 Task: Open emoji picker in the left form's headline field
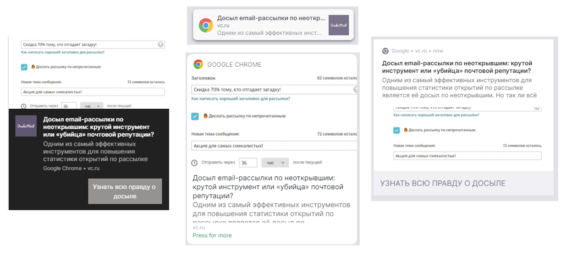160,44
